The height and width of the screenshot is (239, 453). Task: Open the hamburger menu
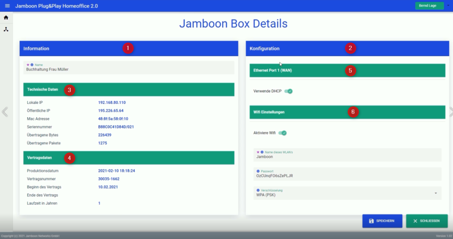coord(7,6)
